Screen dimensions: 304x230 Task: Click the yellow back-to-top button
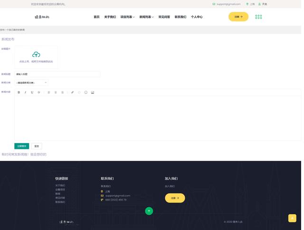(292, 218)
